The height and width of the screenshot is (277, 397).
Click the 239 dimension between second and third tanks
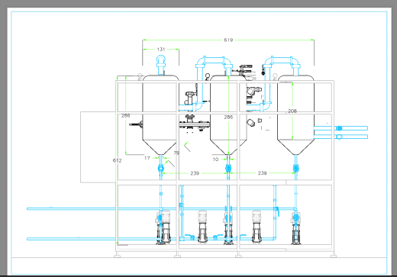(x=262, y=173)
